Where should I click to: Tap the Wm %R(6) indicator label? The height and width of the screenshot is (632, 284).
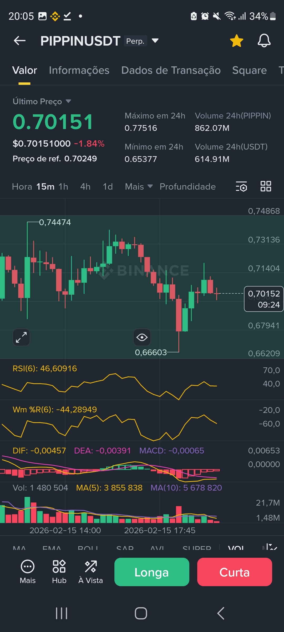(x=55, y=409)
